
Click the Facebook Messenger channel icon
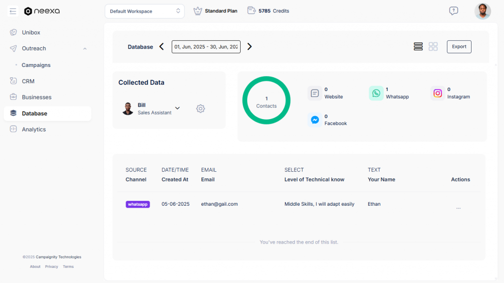[x=315, y=120]
